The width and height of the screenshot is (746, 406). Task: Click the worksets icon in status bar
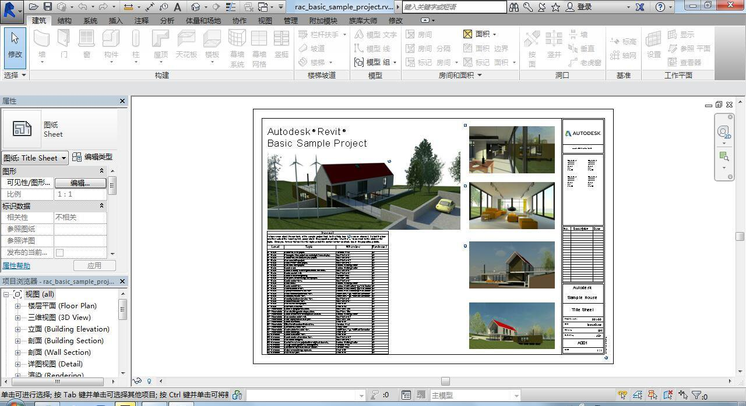click(x=237, y=396)
